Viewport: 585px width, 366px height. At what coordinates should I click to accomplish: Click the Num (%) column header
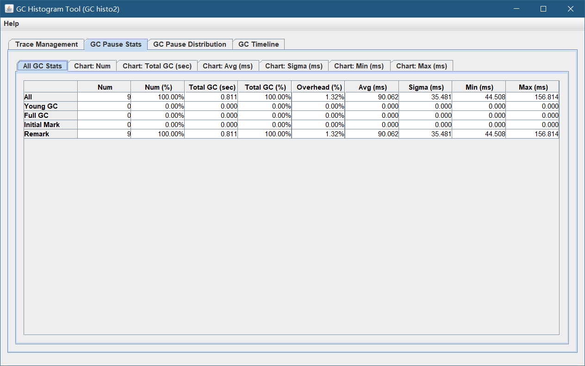point(158,87)
